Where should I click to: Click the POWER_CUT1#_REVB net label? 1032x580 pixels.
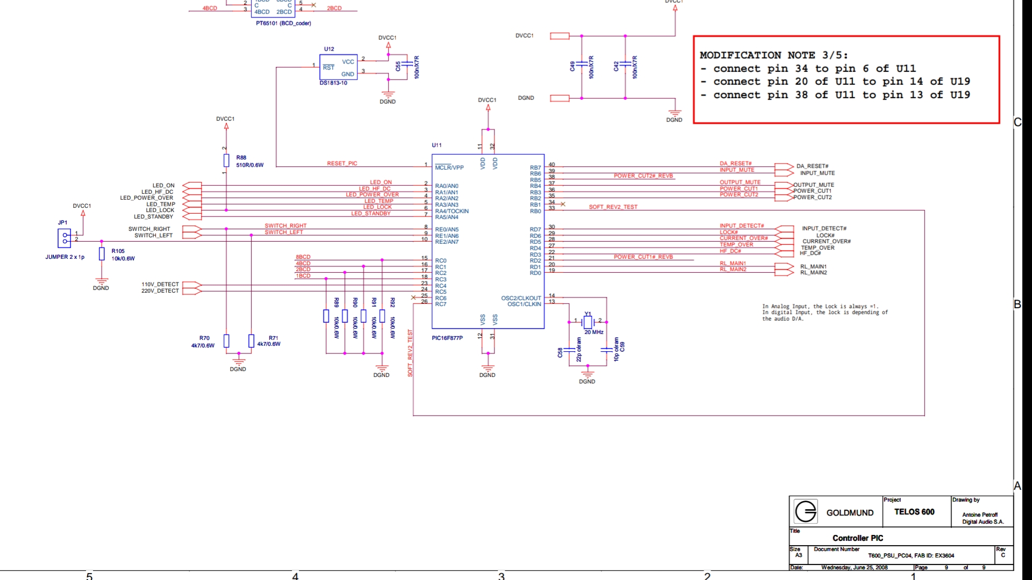pos(643,257)
